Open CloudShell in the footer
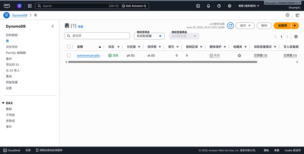304x154 pixels. click(x=12, y=150)
